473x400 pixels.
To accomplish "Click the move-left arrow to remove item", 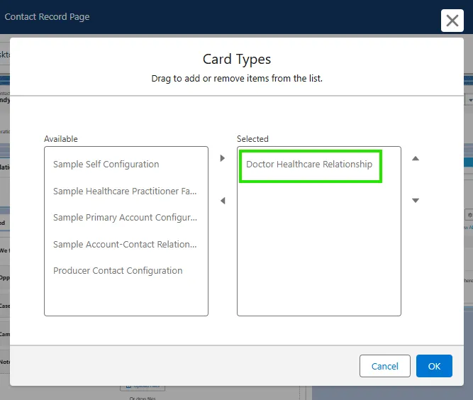I will (x=223, y=201).
